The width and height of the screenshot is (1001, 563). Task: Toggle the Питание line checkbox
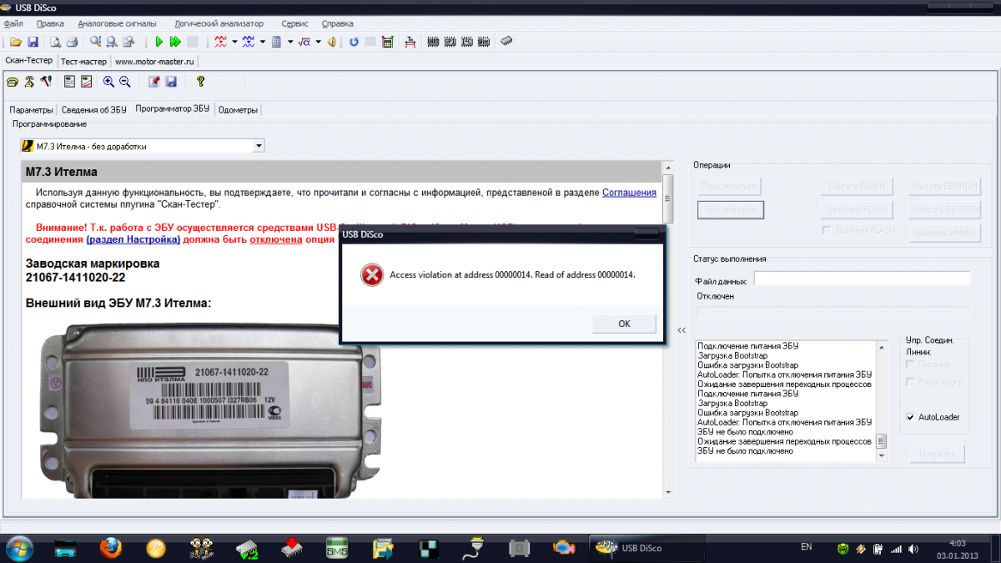click(910, 364)
